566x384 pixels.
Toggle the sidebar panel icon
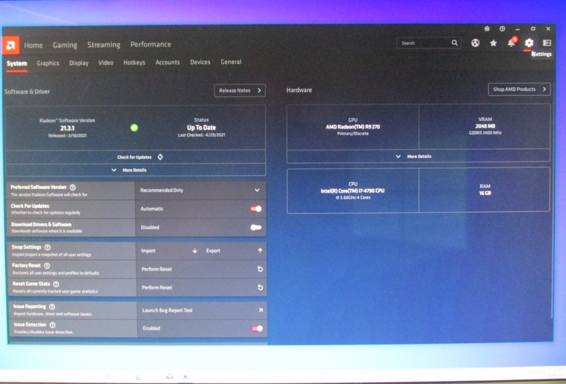[x=547, y=43]
